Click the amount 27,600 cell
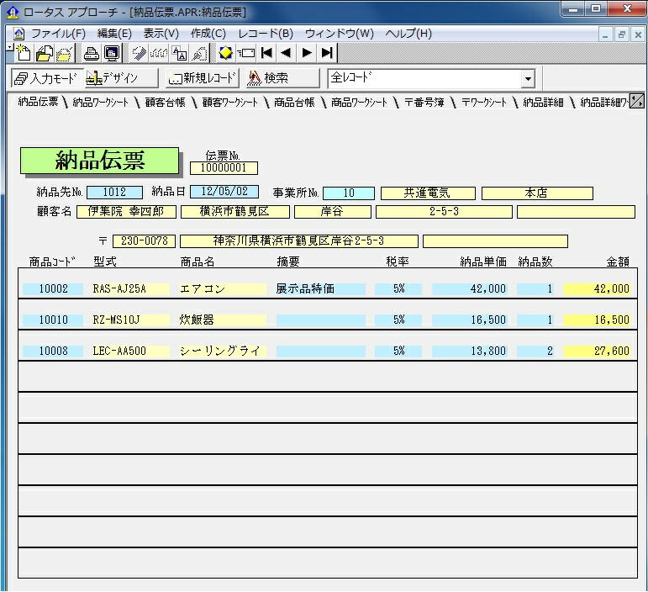 pyautogui.click(x=598, y=351)
